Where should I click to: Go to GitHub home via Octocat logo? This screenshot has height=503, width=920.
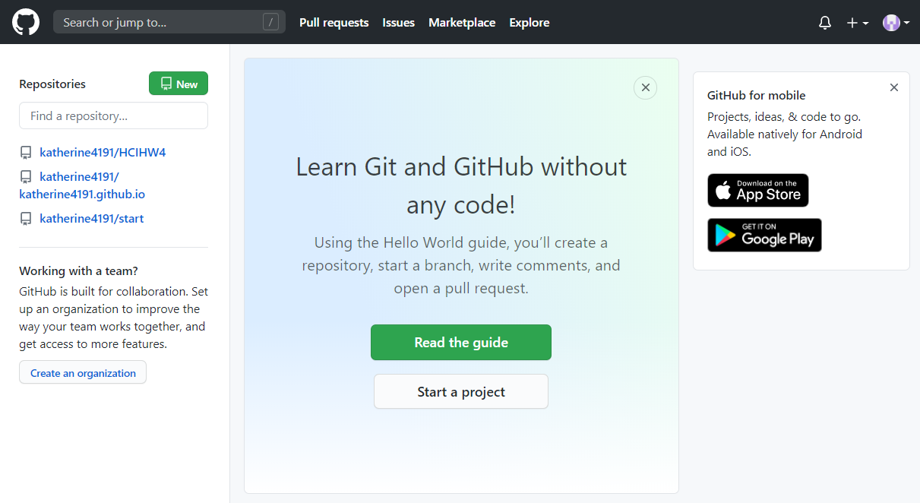click(x=25, y=22)
